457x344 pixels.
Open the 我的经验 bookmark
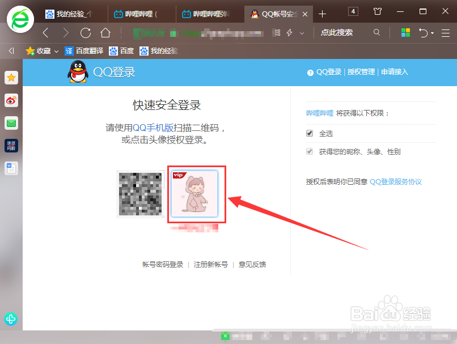tap(159, 51)
